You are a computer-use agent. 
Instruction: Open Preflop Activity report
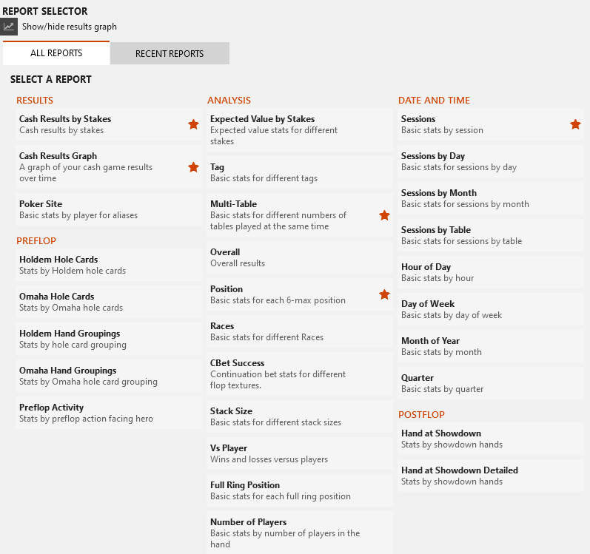109,413
